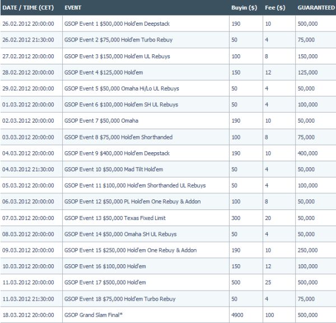The image size is (336, 323).
Task: Click the 150 buyin of Event 4
Action: [x=236, y=72]
